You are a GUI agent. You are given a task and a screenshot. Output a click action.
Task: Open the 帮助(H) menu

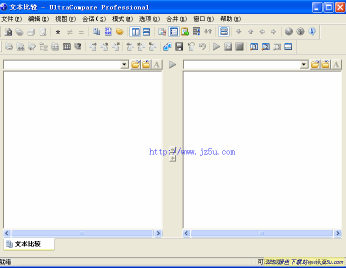230,19
